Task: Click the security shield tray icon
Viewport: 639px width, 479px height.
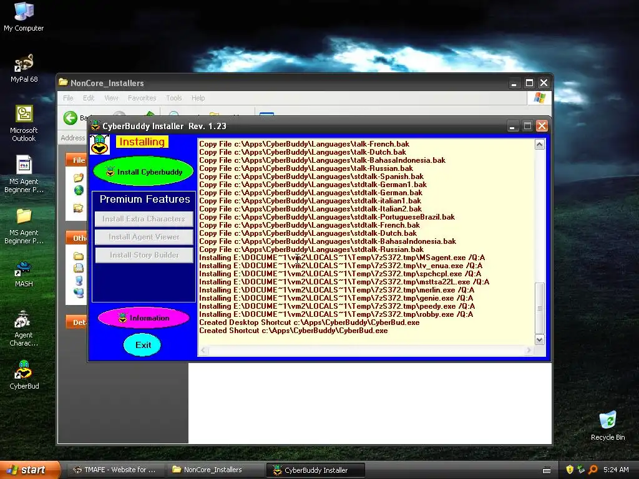Action: 569,470
